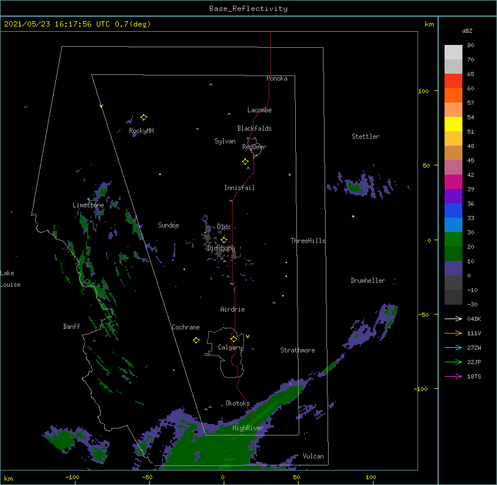Click the yellow diamond marker beside Olds
The height and width of the screenshot is (485, 497).
click(224, 240)
